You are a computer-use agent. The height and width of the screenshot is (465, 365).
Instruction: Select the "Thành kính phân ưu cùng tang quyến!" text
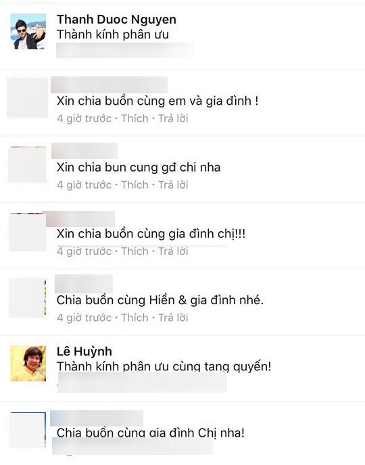pyautogui.click(x=164, y=366)
